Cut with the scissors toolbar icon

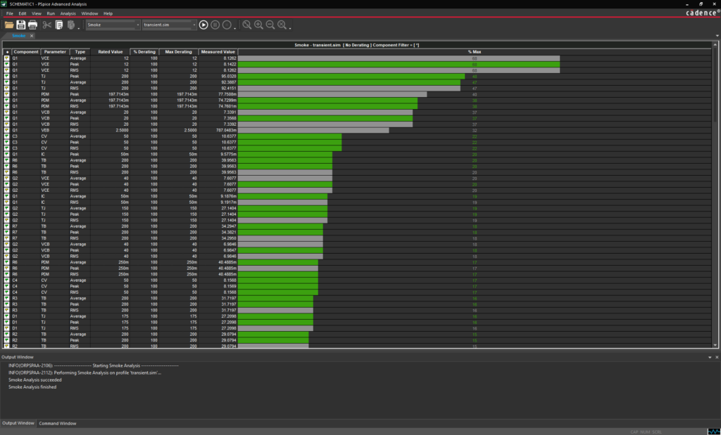47,25
